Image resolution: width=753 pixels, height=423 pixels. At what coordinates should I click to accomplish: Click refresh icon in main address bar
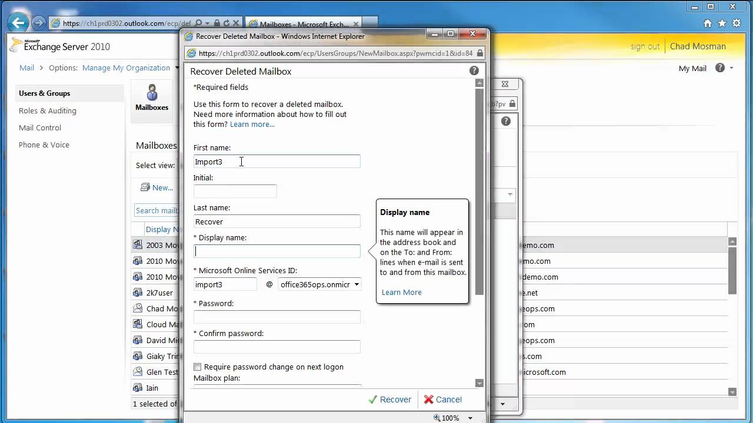pos(226,23)
